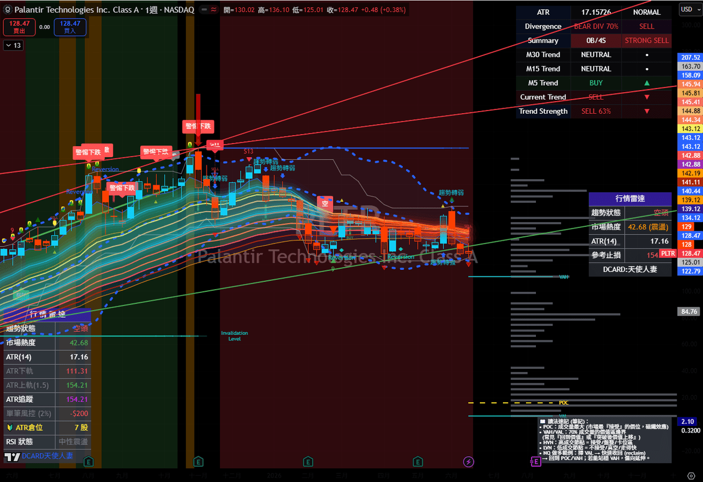Image resolution: width=703 pixels, height=482 pixels.
Task: Click the green up arrow in M5 Trend row
Action: point(646,83)
